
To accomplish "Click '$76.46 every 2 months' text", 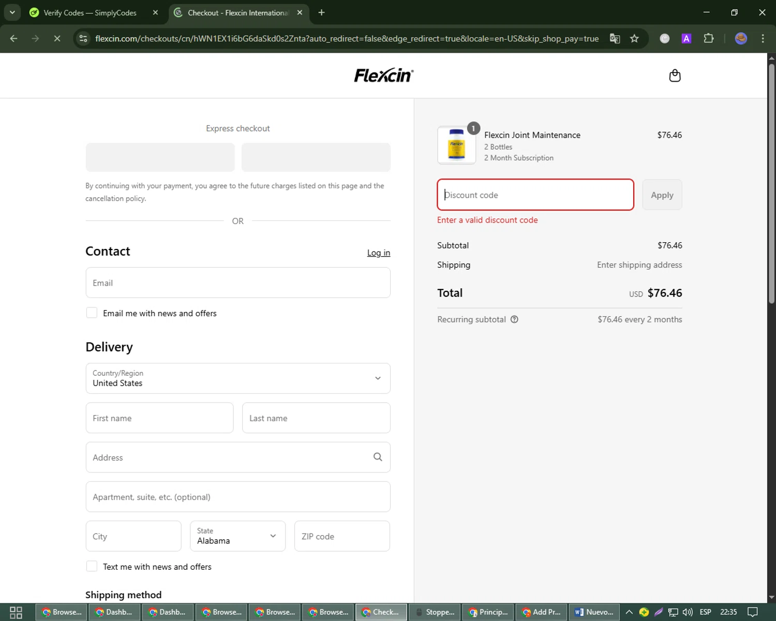I will click(640, 319).
